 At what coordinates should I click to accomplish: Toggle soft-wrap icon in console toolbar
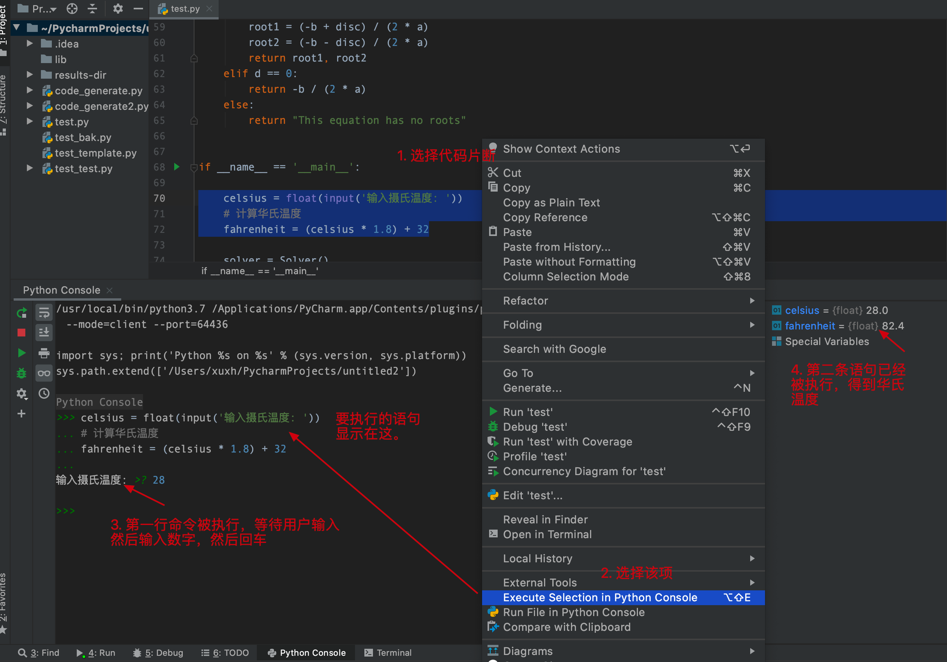(x=44, y=313)
